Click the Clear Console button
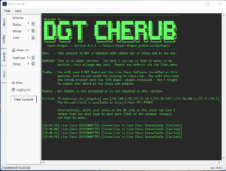This screenshot has width=226, height=171. coord(23,99)
